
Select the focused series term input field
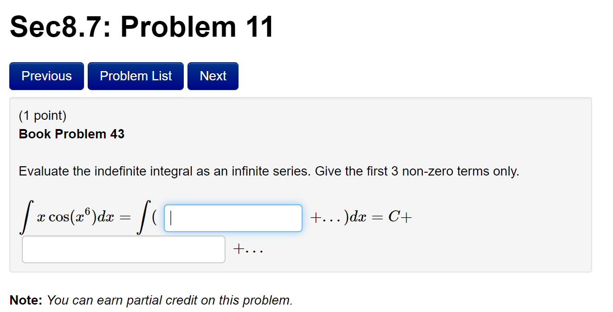coord(232,217)
